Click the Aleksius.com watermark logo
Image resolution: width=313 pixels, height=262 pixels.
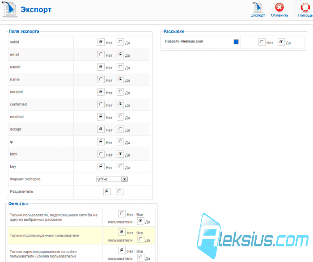(x=253, y=236)
